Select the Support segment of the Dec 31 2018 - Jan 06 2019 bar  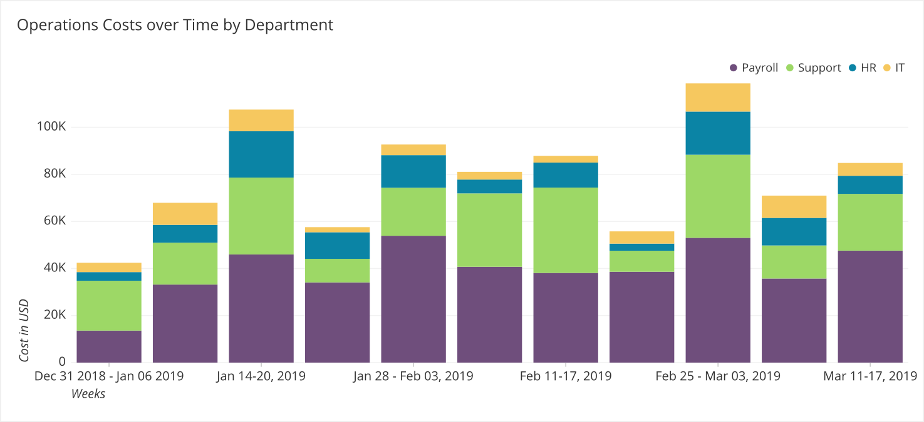[109, 306]
